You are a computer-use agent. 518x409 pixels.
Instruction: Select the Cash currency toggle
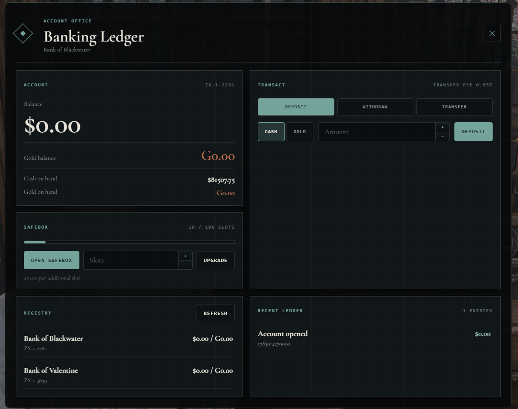point(271,132)
